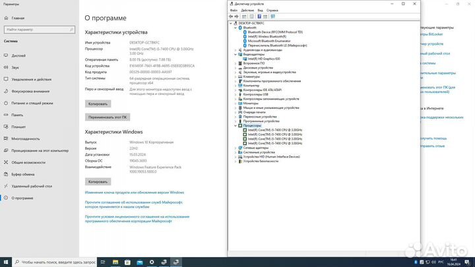
Task: Open the Действие menu
Action: [247, 11]
